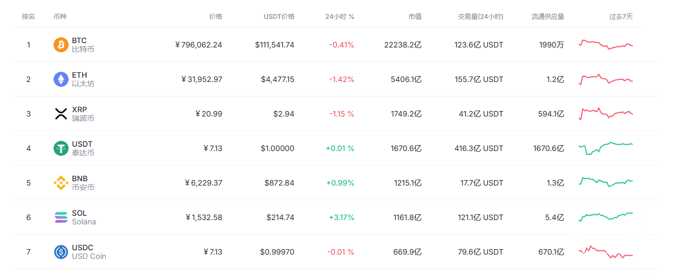Image resolution: width=676 pixels, height=274 pixels.
Task: Click the black XRP logo icon
Action: tap(61, 114)
